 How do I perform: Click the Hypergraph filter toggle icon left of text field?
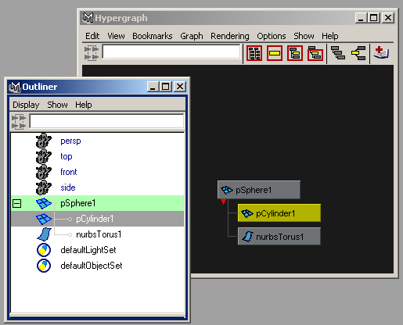point(92,53)
